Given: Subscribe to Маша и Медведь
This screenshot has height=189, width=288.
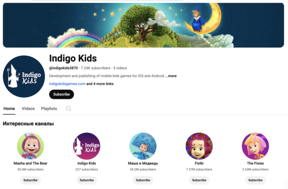Looking at the screenshot, I should 143,180.
